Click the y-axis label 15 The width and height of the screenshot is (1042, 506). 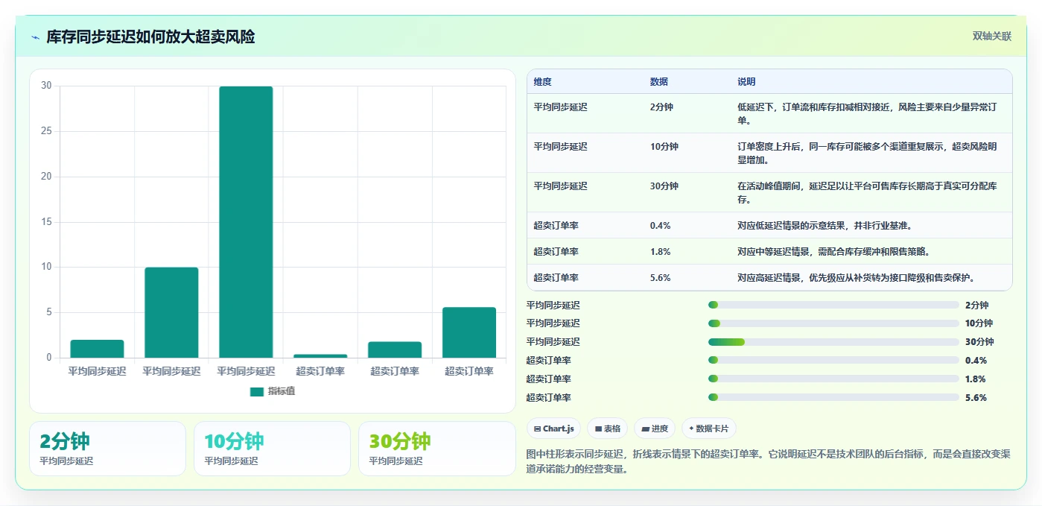(x=46, y=222)
